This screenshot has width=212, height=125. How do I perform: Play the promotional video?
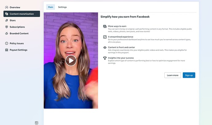click(71, 61)
